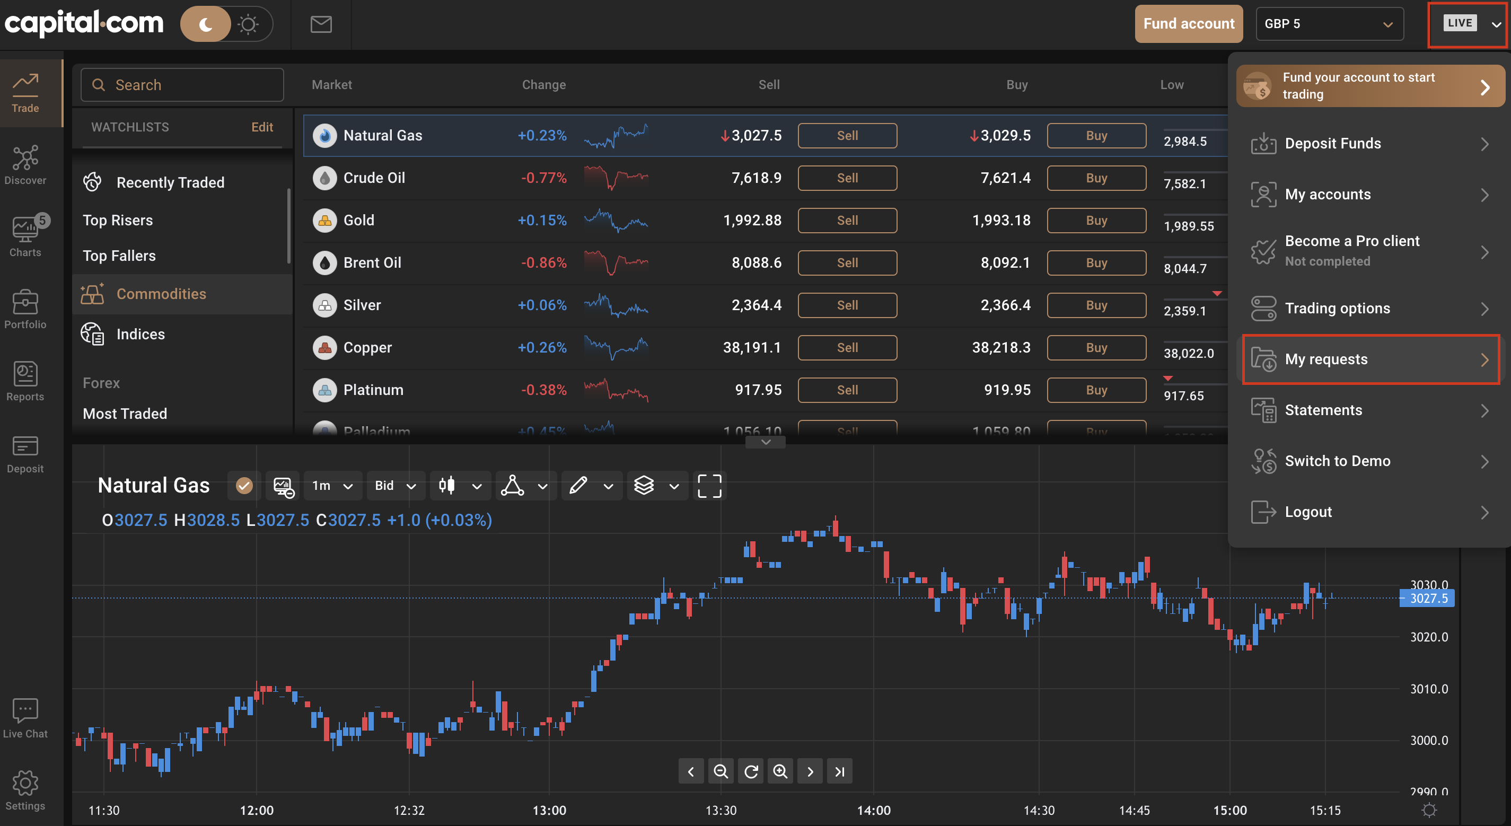Screen dimensions: 1511x826
Task: Collapse the market list panel chevron
Action: coord(765,442)
